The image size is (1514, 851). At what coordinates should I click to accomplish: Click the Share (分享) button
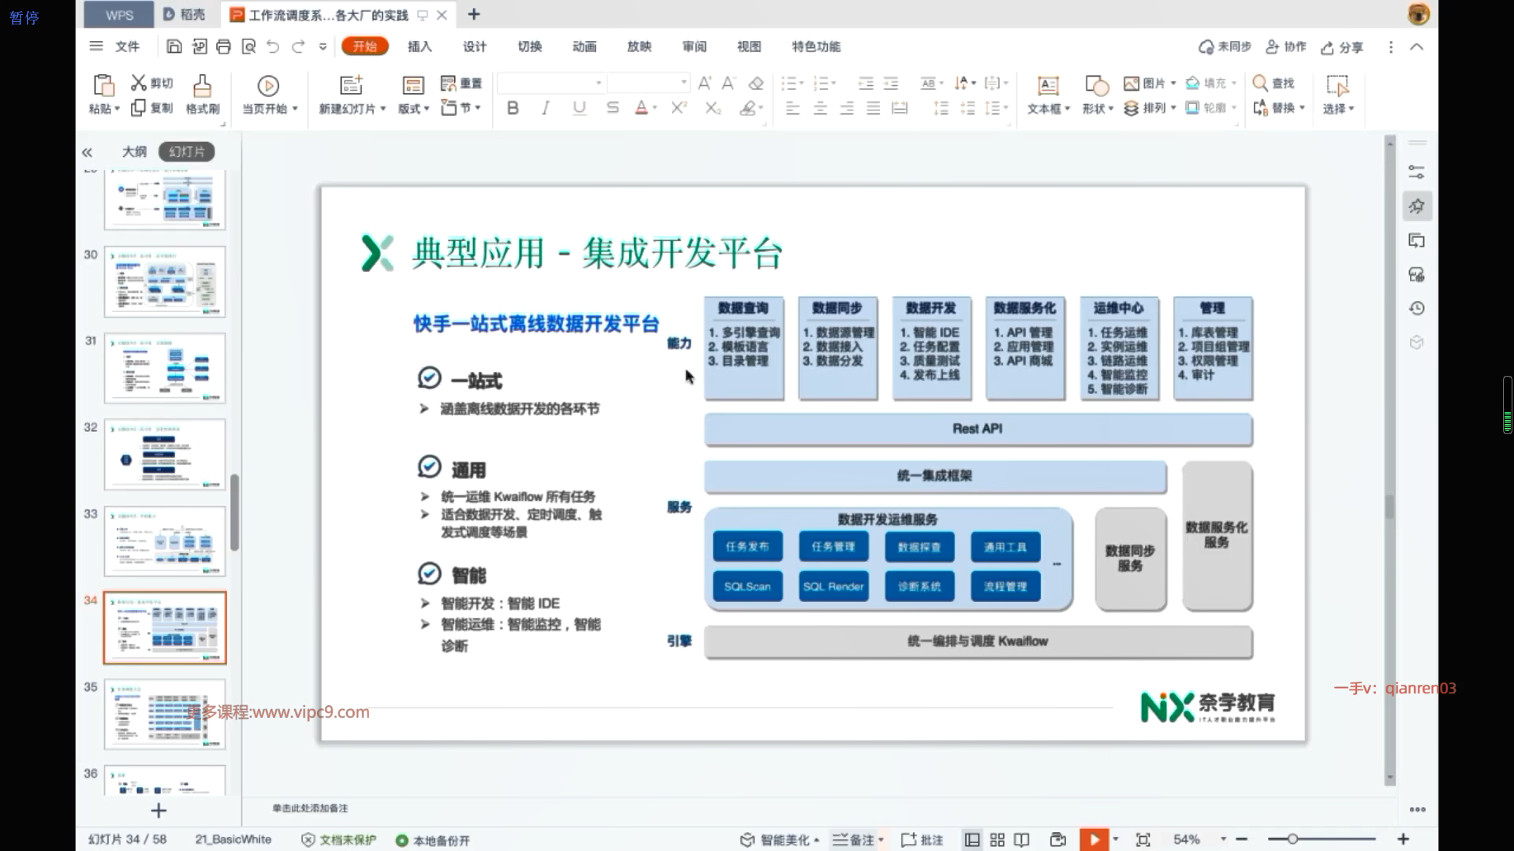[1341, 47]
